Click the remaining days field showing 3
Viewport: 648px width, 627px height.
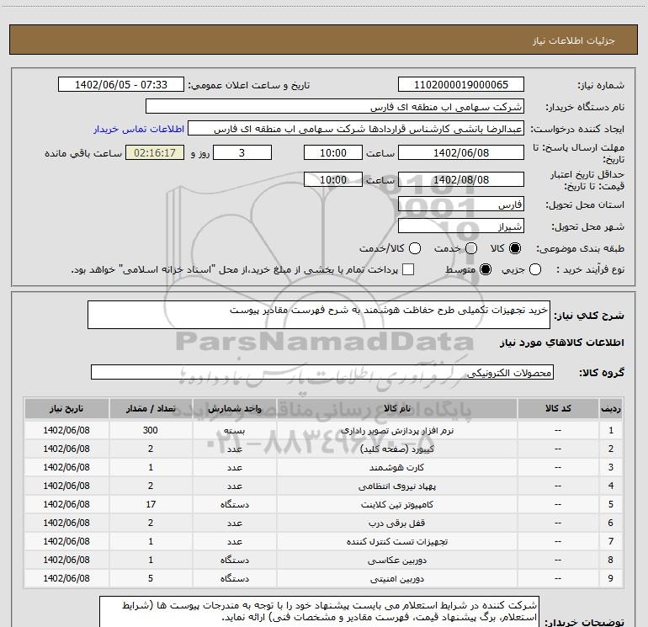(x=242, y=153)
